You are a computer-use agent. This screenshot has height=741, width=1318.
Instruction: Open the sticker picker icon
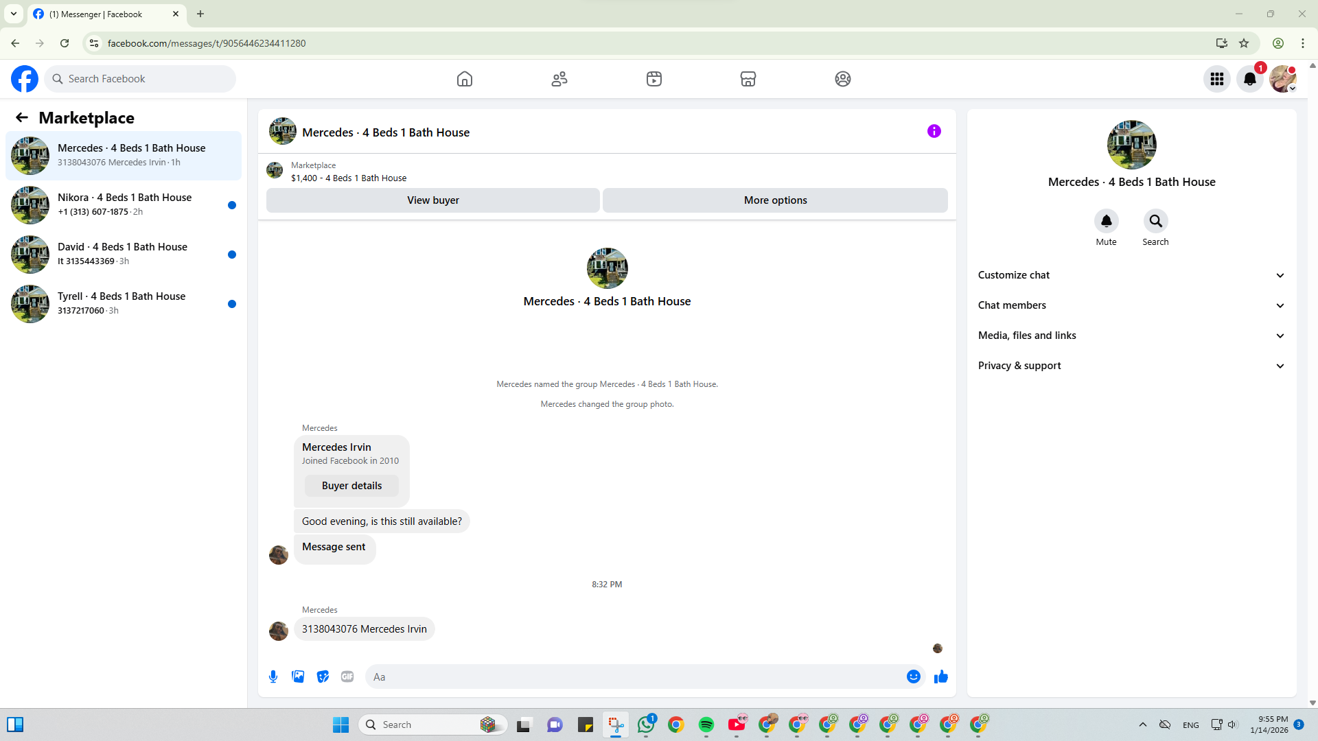(x=323, y=677)
